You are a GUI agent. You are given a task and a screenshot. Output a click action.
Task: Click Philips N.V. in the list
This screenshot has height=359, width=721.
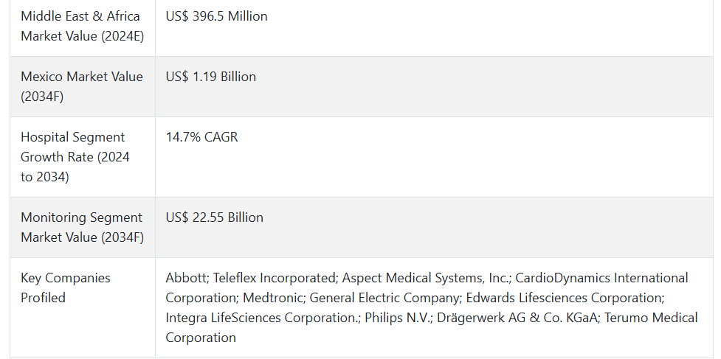pyautogui.click(x=398, y=318)
